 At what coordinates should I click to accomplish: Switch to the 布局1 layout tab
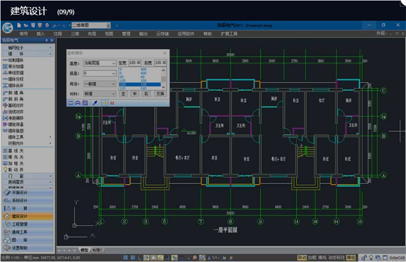tap(97, 250)
